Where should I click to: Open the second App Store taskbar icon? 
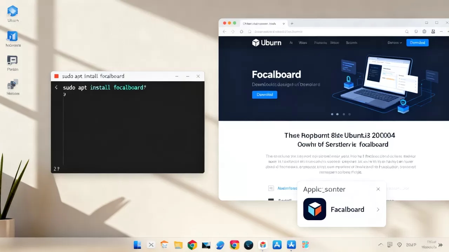291,245
